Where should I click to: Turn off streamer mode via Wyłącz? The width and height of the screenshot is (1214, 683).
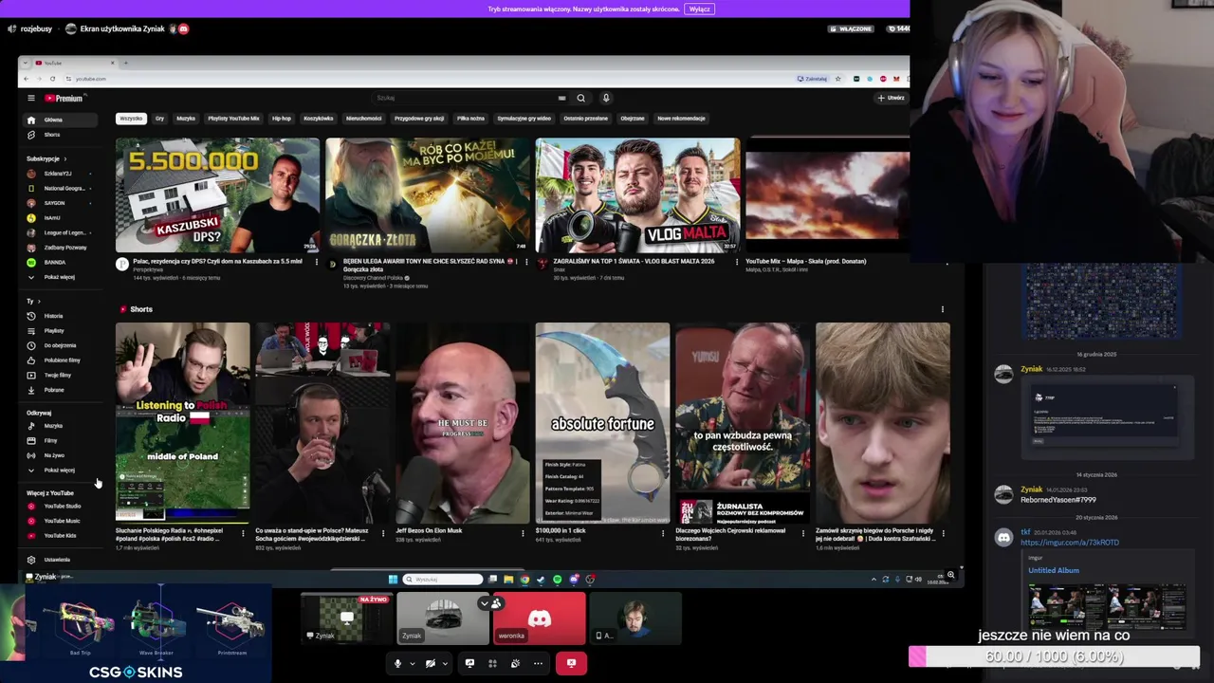tap(699, 9)
